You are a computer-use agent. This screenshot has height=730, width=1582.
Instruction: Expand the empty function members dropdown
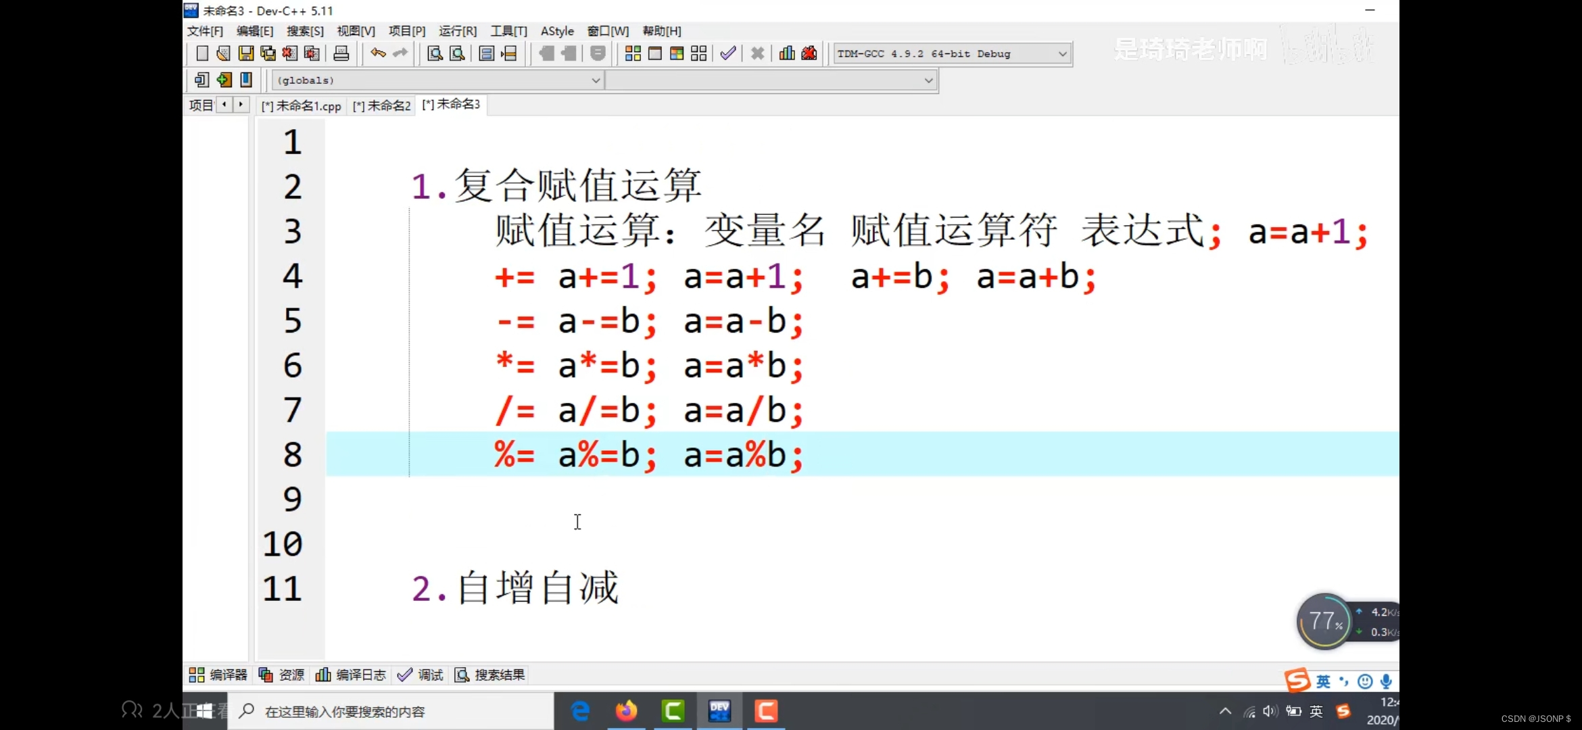(928, 80)
